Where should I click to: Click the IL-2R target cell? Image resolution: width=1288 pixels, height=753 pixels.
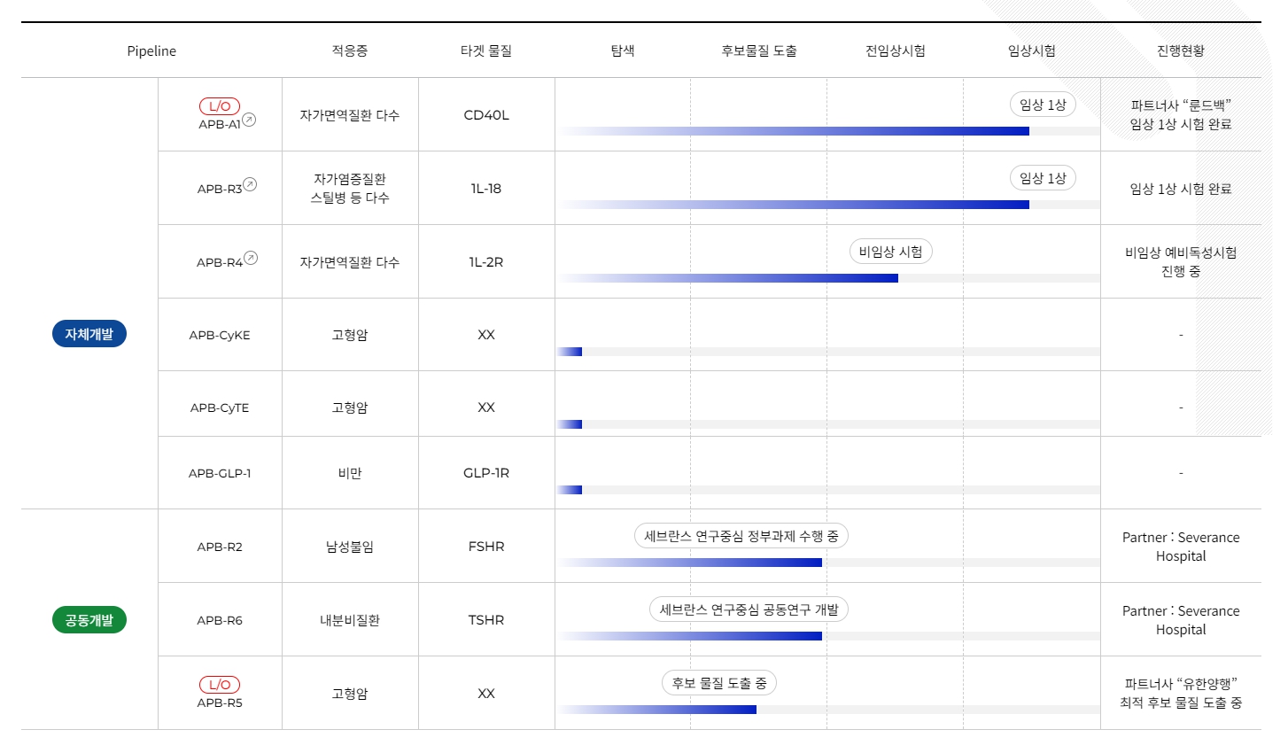coord(486,262)
